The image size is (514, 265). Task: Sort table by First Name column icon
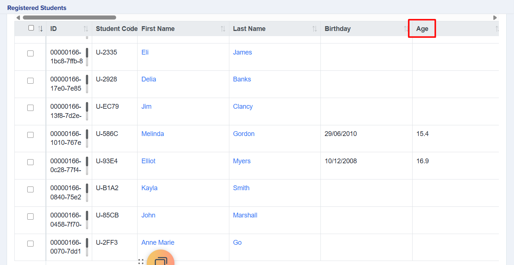tap(223, 29)
